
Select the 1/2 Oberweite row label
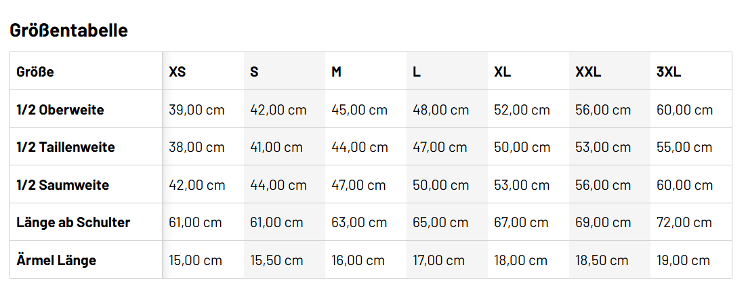pyautogui.click(x=60, y=110)
